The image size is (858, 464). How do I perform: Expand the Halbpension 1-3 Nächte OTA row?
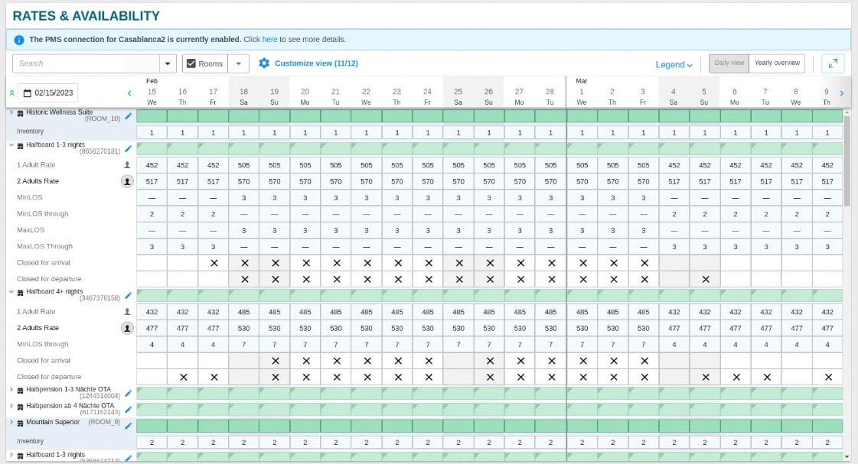(x=11, y=389)
